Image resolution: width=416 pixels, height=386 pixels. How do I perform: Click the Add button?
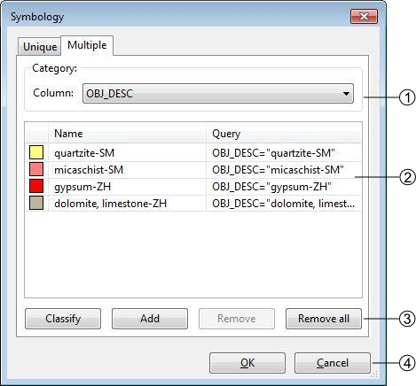tap(150, 319)
